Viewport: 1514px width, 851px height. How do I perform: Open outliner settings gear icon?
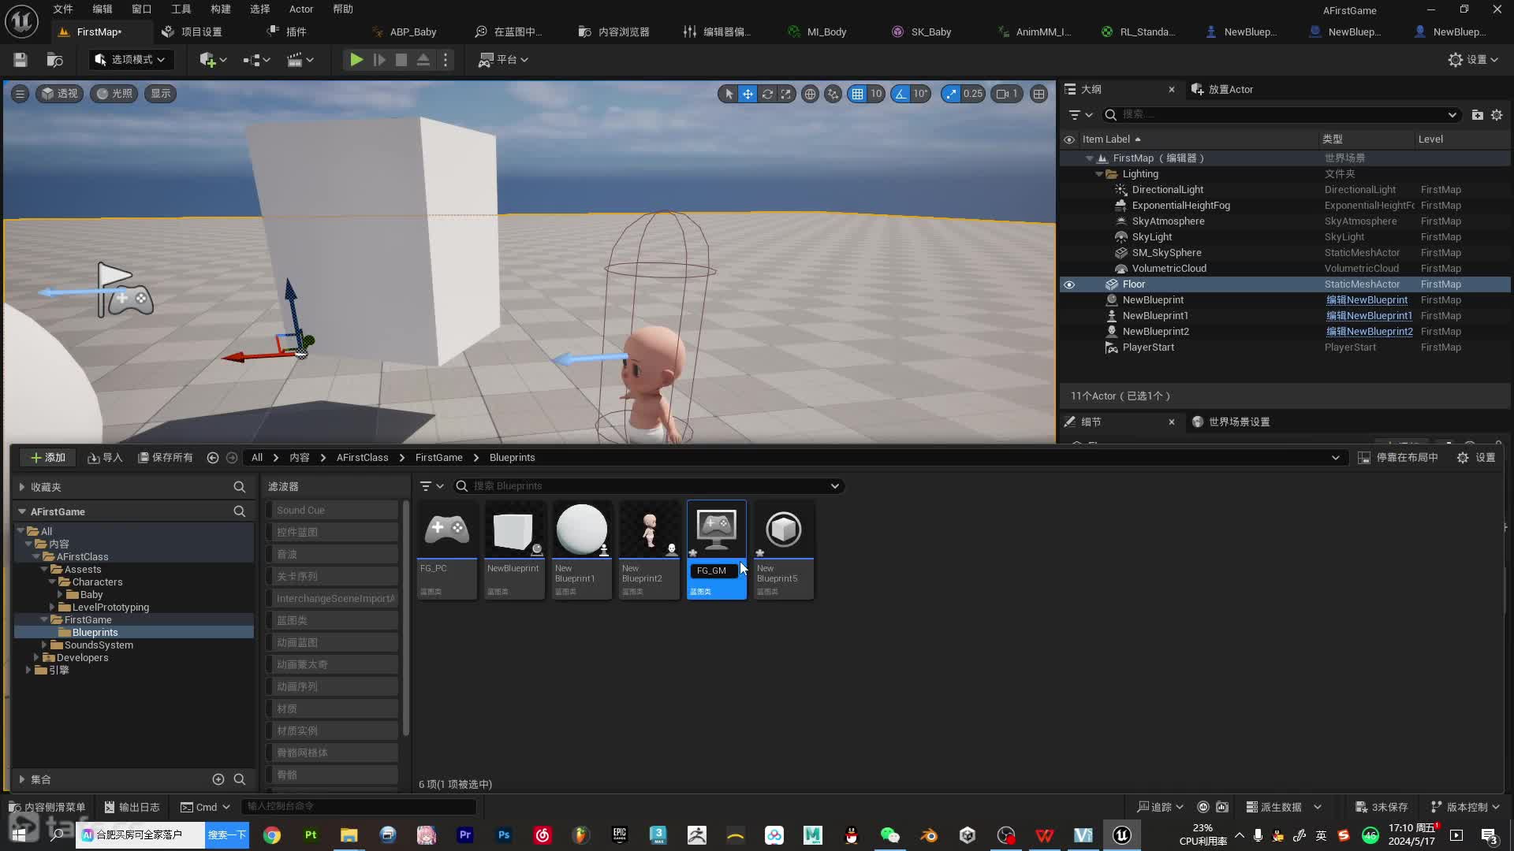click(1497, 115)
